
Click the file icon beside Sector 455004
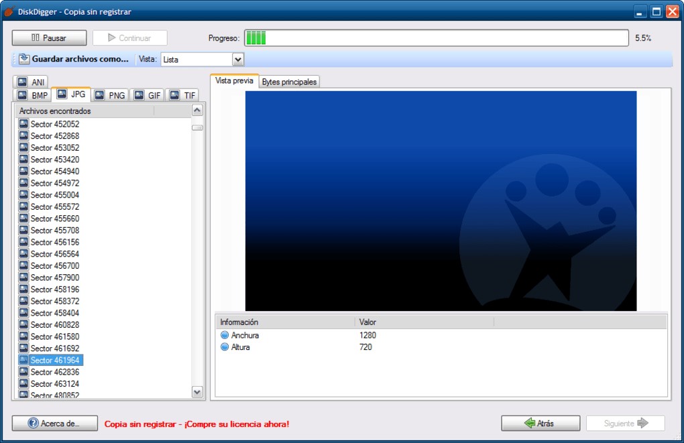click(x=24, y=195)
